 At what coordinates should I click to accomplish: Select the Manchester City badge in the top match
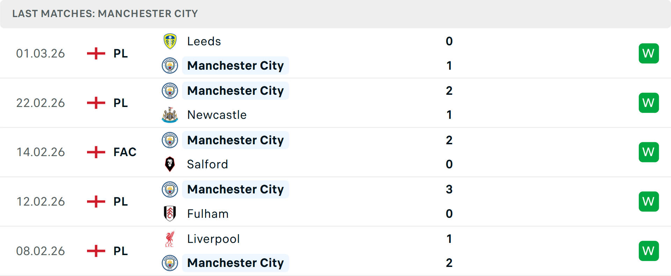click(170, 66)
